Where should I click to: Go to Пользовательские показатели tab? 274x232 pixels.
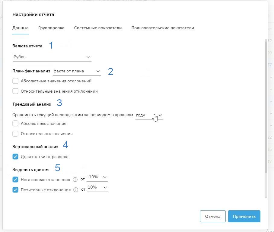pos(162,28)
